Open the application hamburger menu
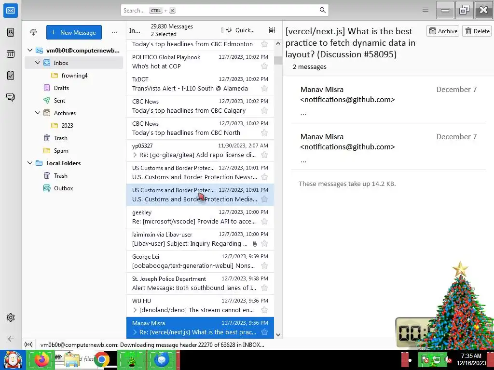Viewport: 494px width, 370px height. 425,10
